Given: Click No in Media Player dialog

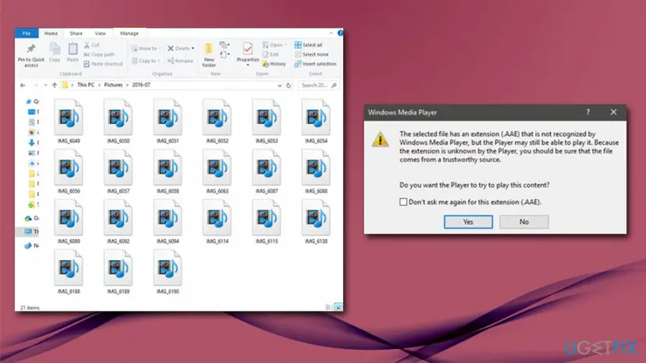Looking at the screenshot, I should pyautogui.click(x=524, y=222).
